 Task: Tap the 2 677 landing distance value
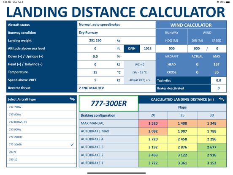click(x=212, y=147)
